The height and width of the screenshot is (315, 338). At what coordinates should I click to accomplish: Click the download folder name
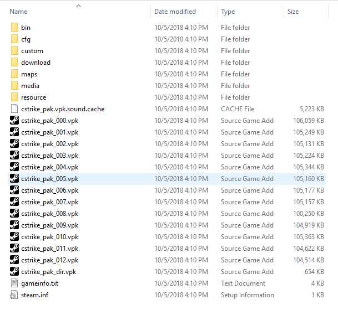pyautogui.click(x=36, y=63)
